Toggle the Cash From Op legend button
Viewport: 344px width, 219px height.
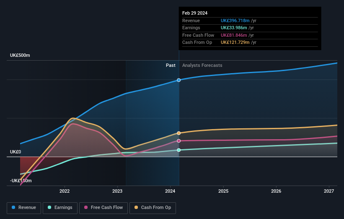pos(153,208)
